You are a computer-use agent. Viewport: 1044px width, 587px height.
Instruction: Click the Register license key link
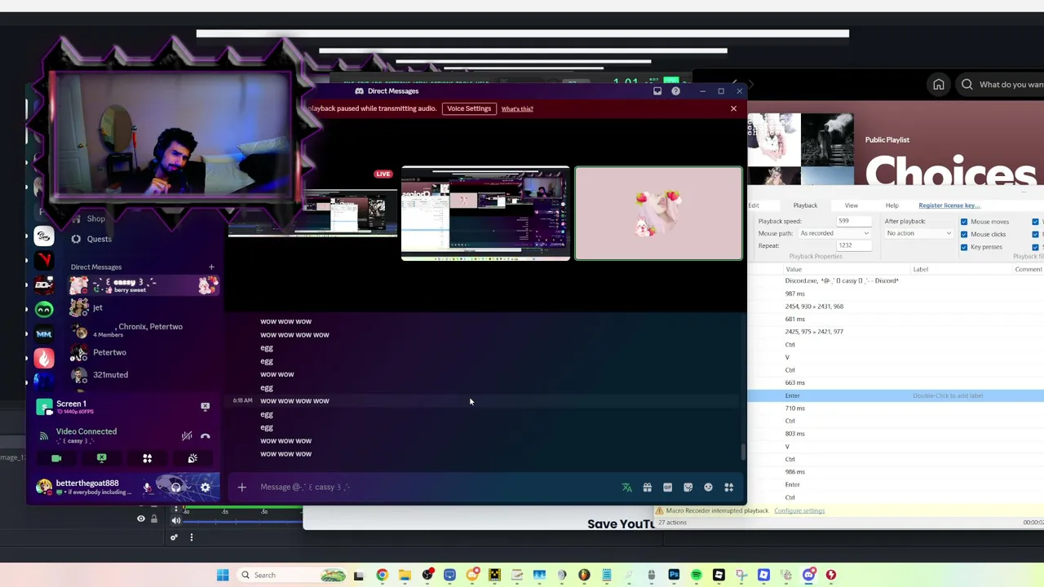949,205
